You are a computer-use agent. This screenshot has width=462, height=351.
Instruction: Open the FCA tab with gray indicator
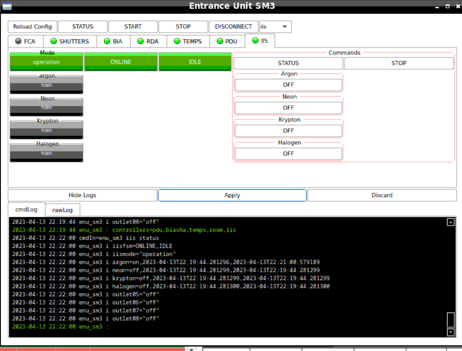25,42
